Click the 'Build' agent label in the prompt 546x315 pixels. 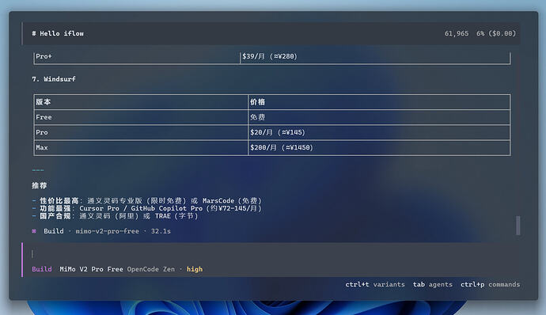point(42,269)
